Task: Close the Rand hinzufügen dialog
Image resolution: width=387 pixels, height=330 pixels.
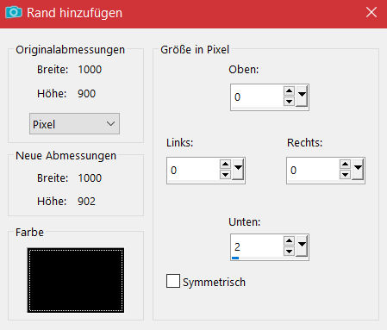Action: coord(371,12)
